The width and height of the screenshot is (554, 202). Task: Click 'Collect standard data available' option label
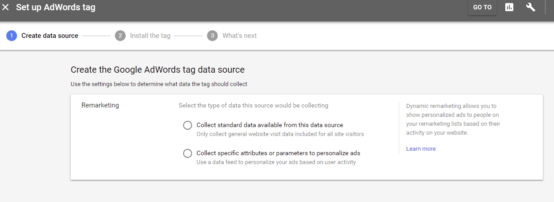[270, 125]
